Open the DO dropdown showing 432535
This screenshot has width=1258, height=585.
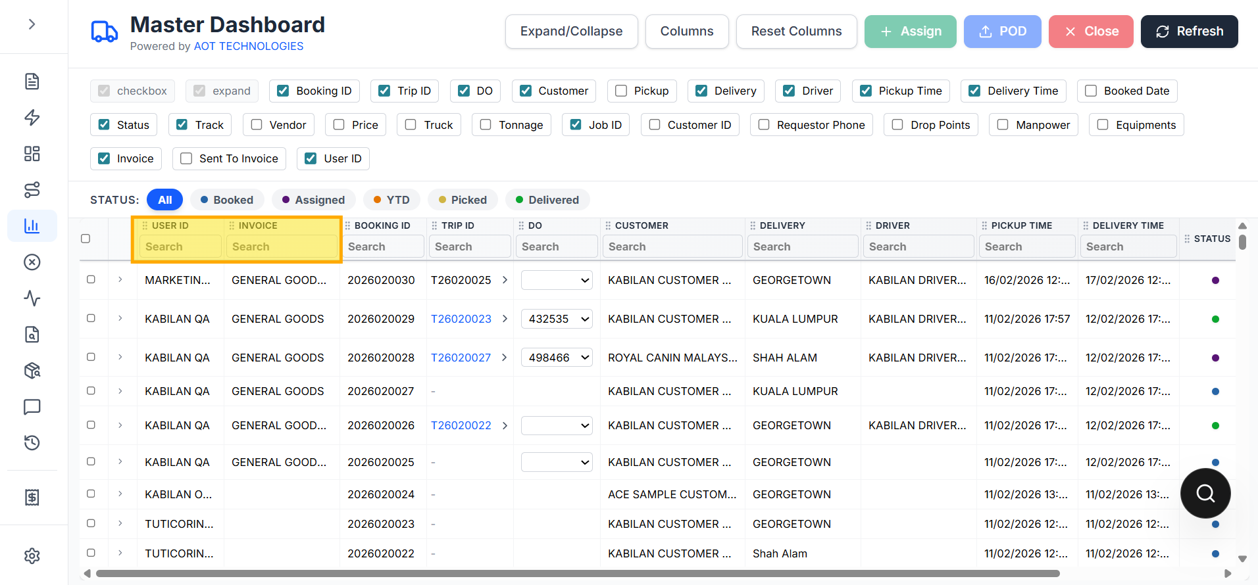point(557,319)
